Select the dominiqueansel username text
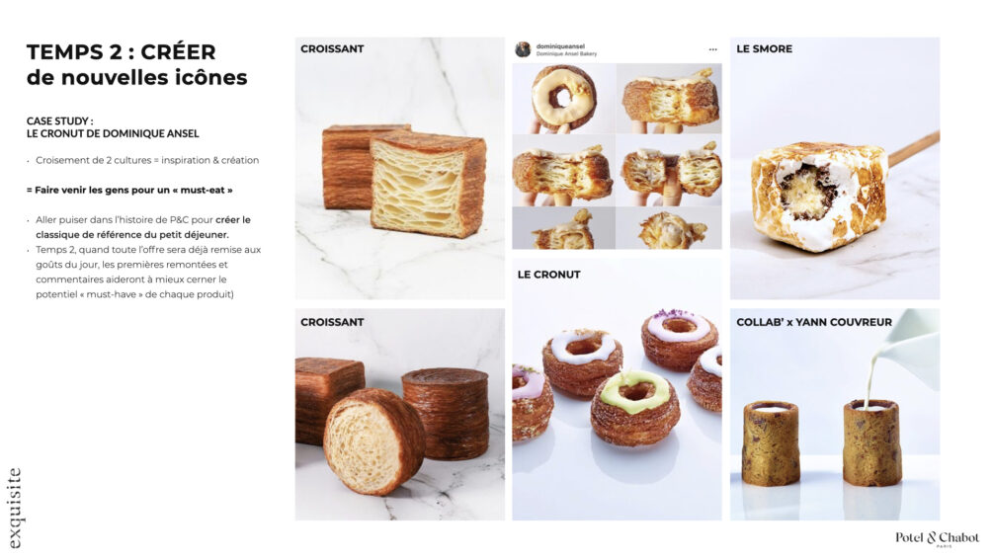 point(560,46)
